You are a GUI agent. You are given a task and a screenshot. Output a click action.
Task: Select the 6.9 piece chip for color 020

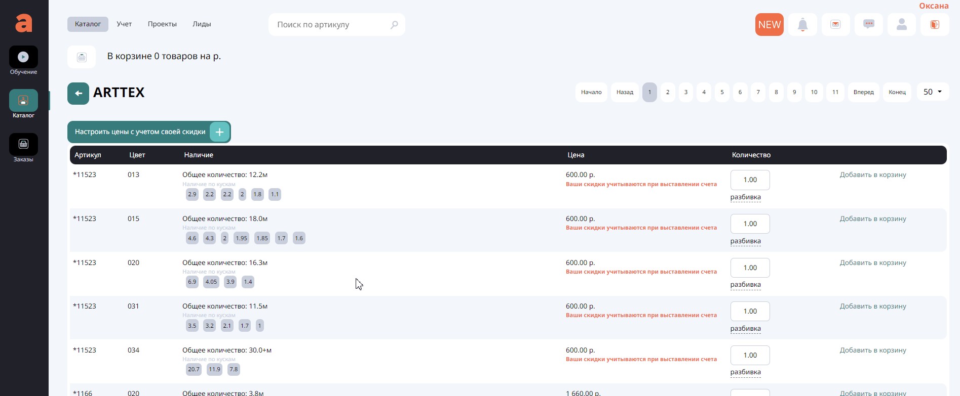(x=192, y=282)
